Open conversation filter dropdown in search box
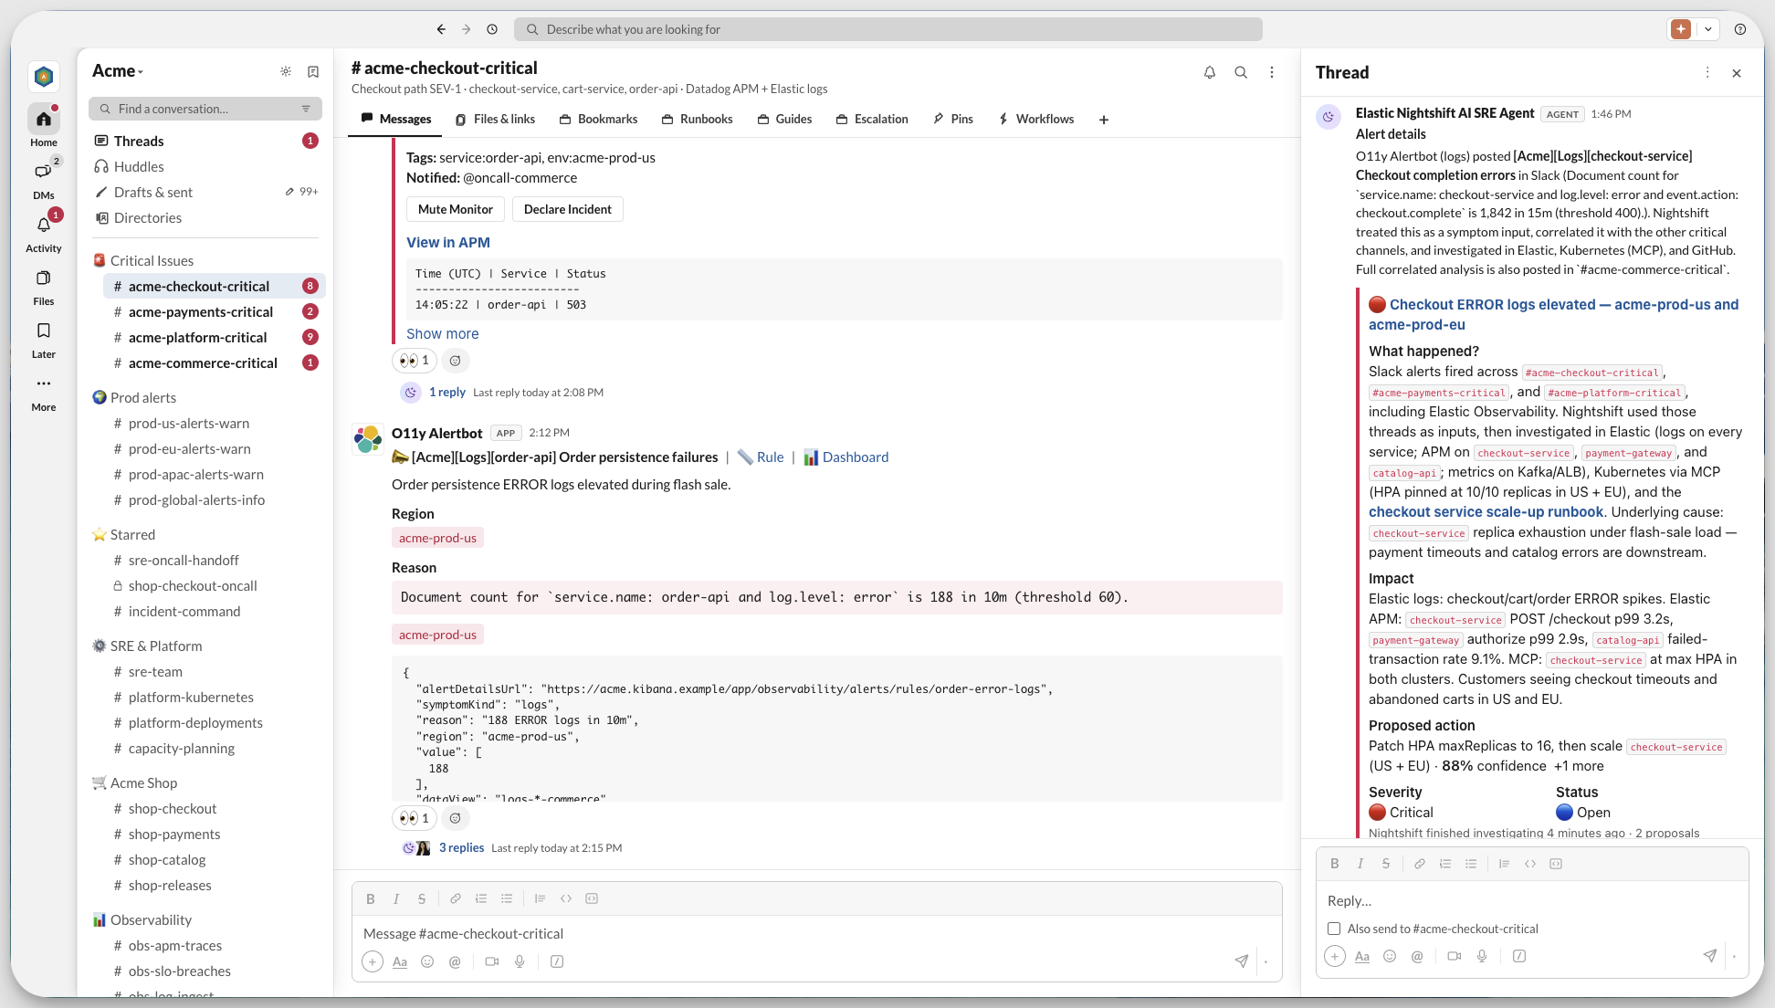The image size is (1775, 1008). point(306,109)
